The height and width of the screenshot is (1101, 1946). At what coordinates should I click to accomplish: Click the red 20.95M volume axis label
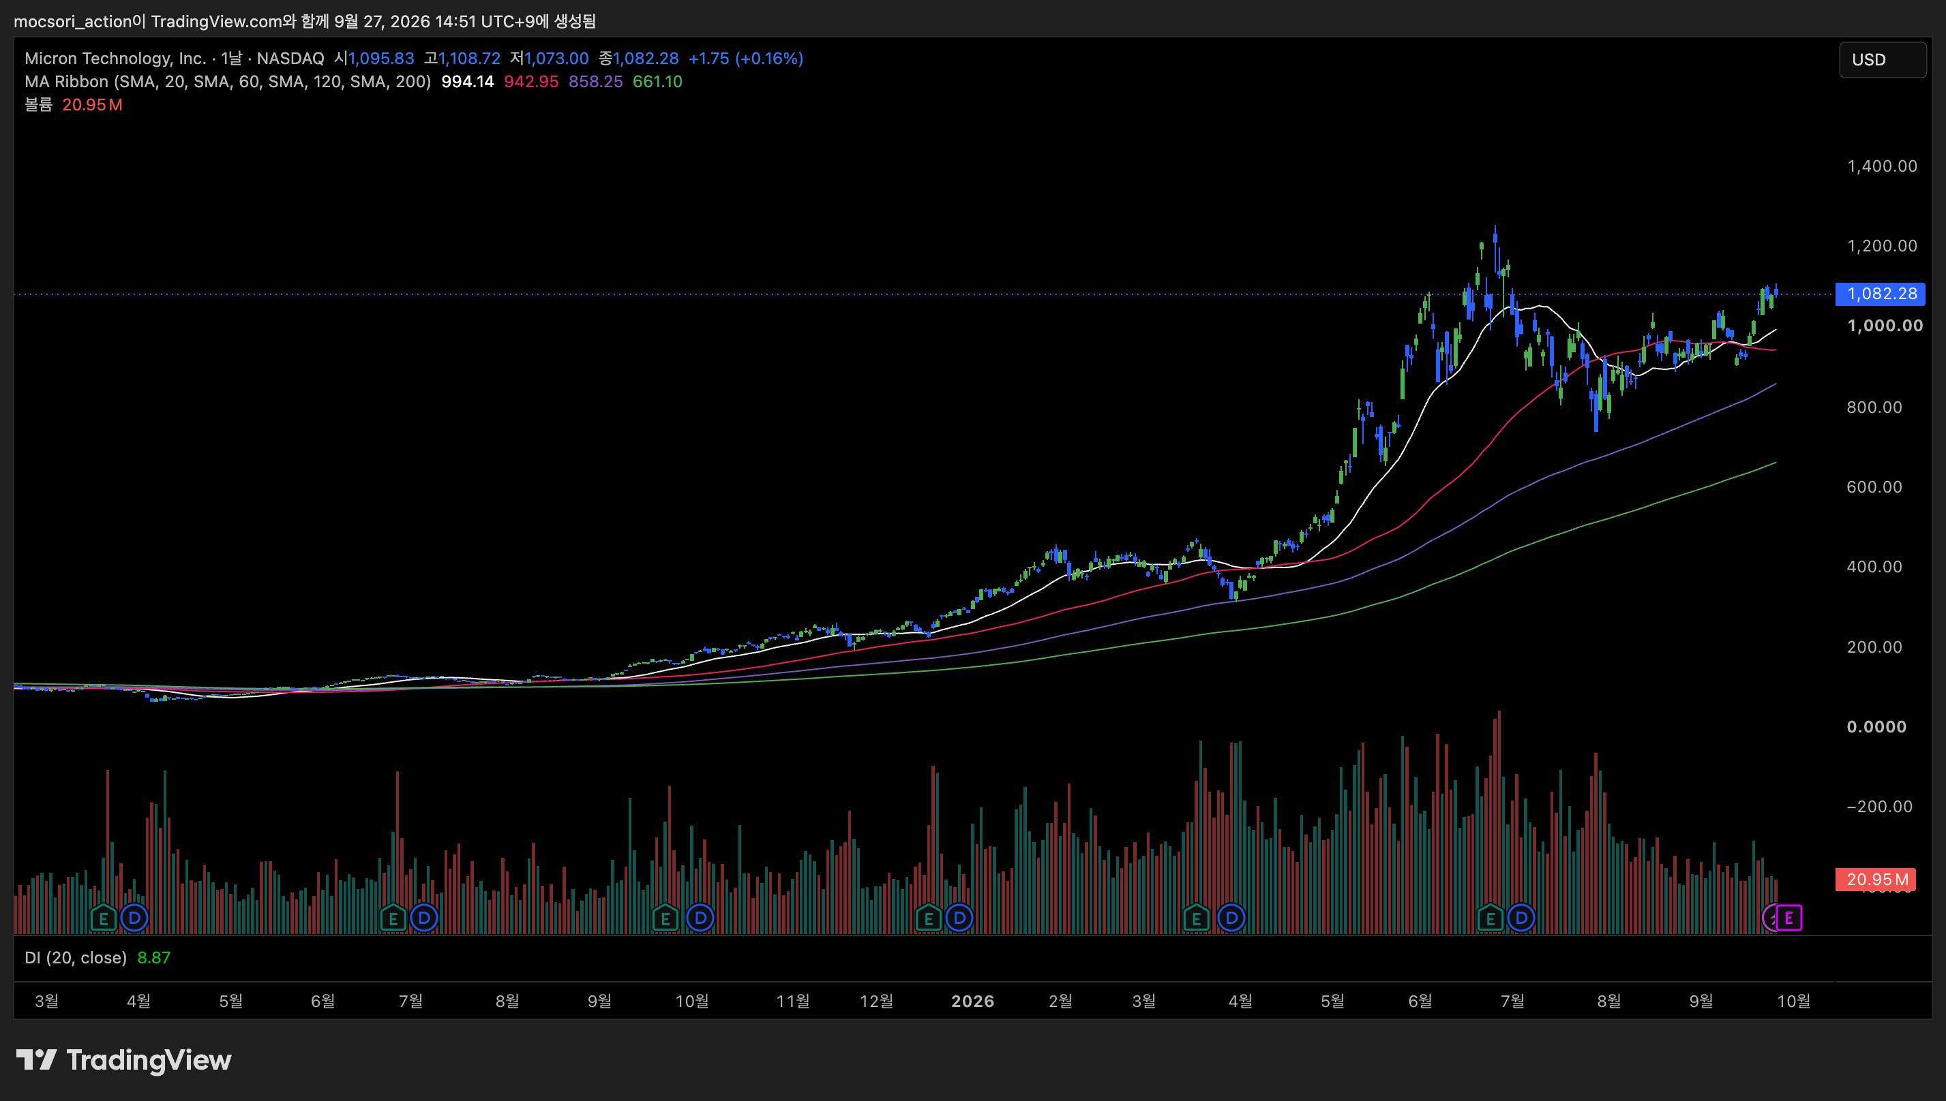(1876, 880)
